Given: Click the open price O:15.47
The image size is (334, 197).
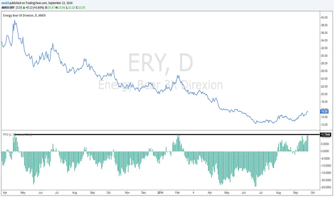Looking at the screenshot, I should coord(50,8).
